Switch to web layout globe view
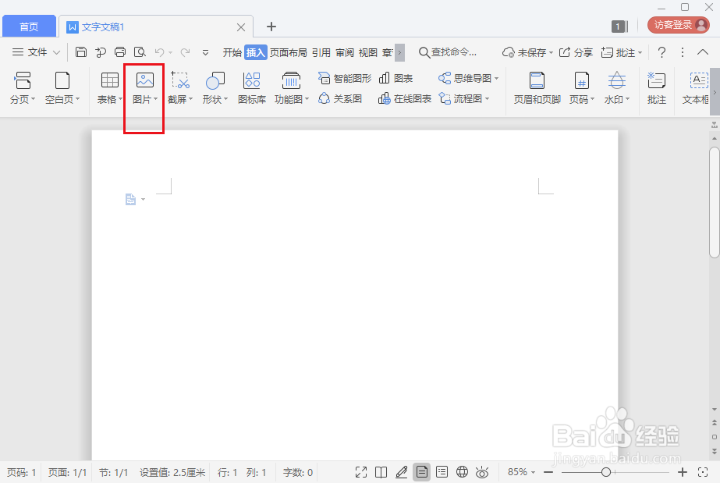 coord(462,472)
